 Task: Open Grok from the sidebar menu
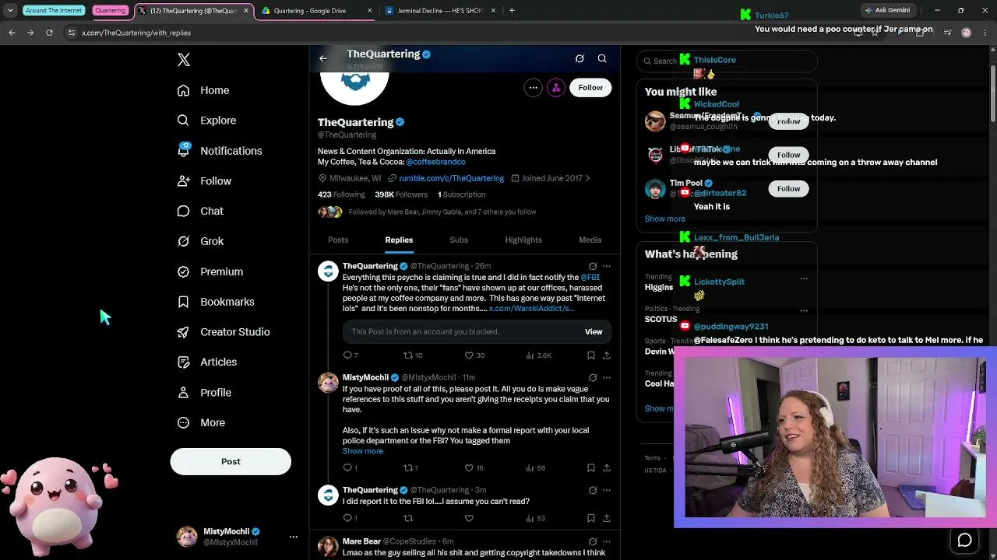pyautogui.click(x=200, y=241)
